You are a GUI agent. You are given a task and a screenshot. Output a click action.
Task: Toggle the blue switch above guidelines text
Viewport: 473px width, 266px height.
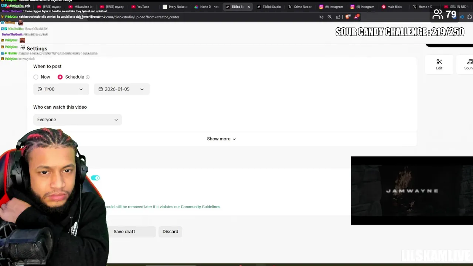(95, 178)
